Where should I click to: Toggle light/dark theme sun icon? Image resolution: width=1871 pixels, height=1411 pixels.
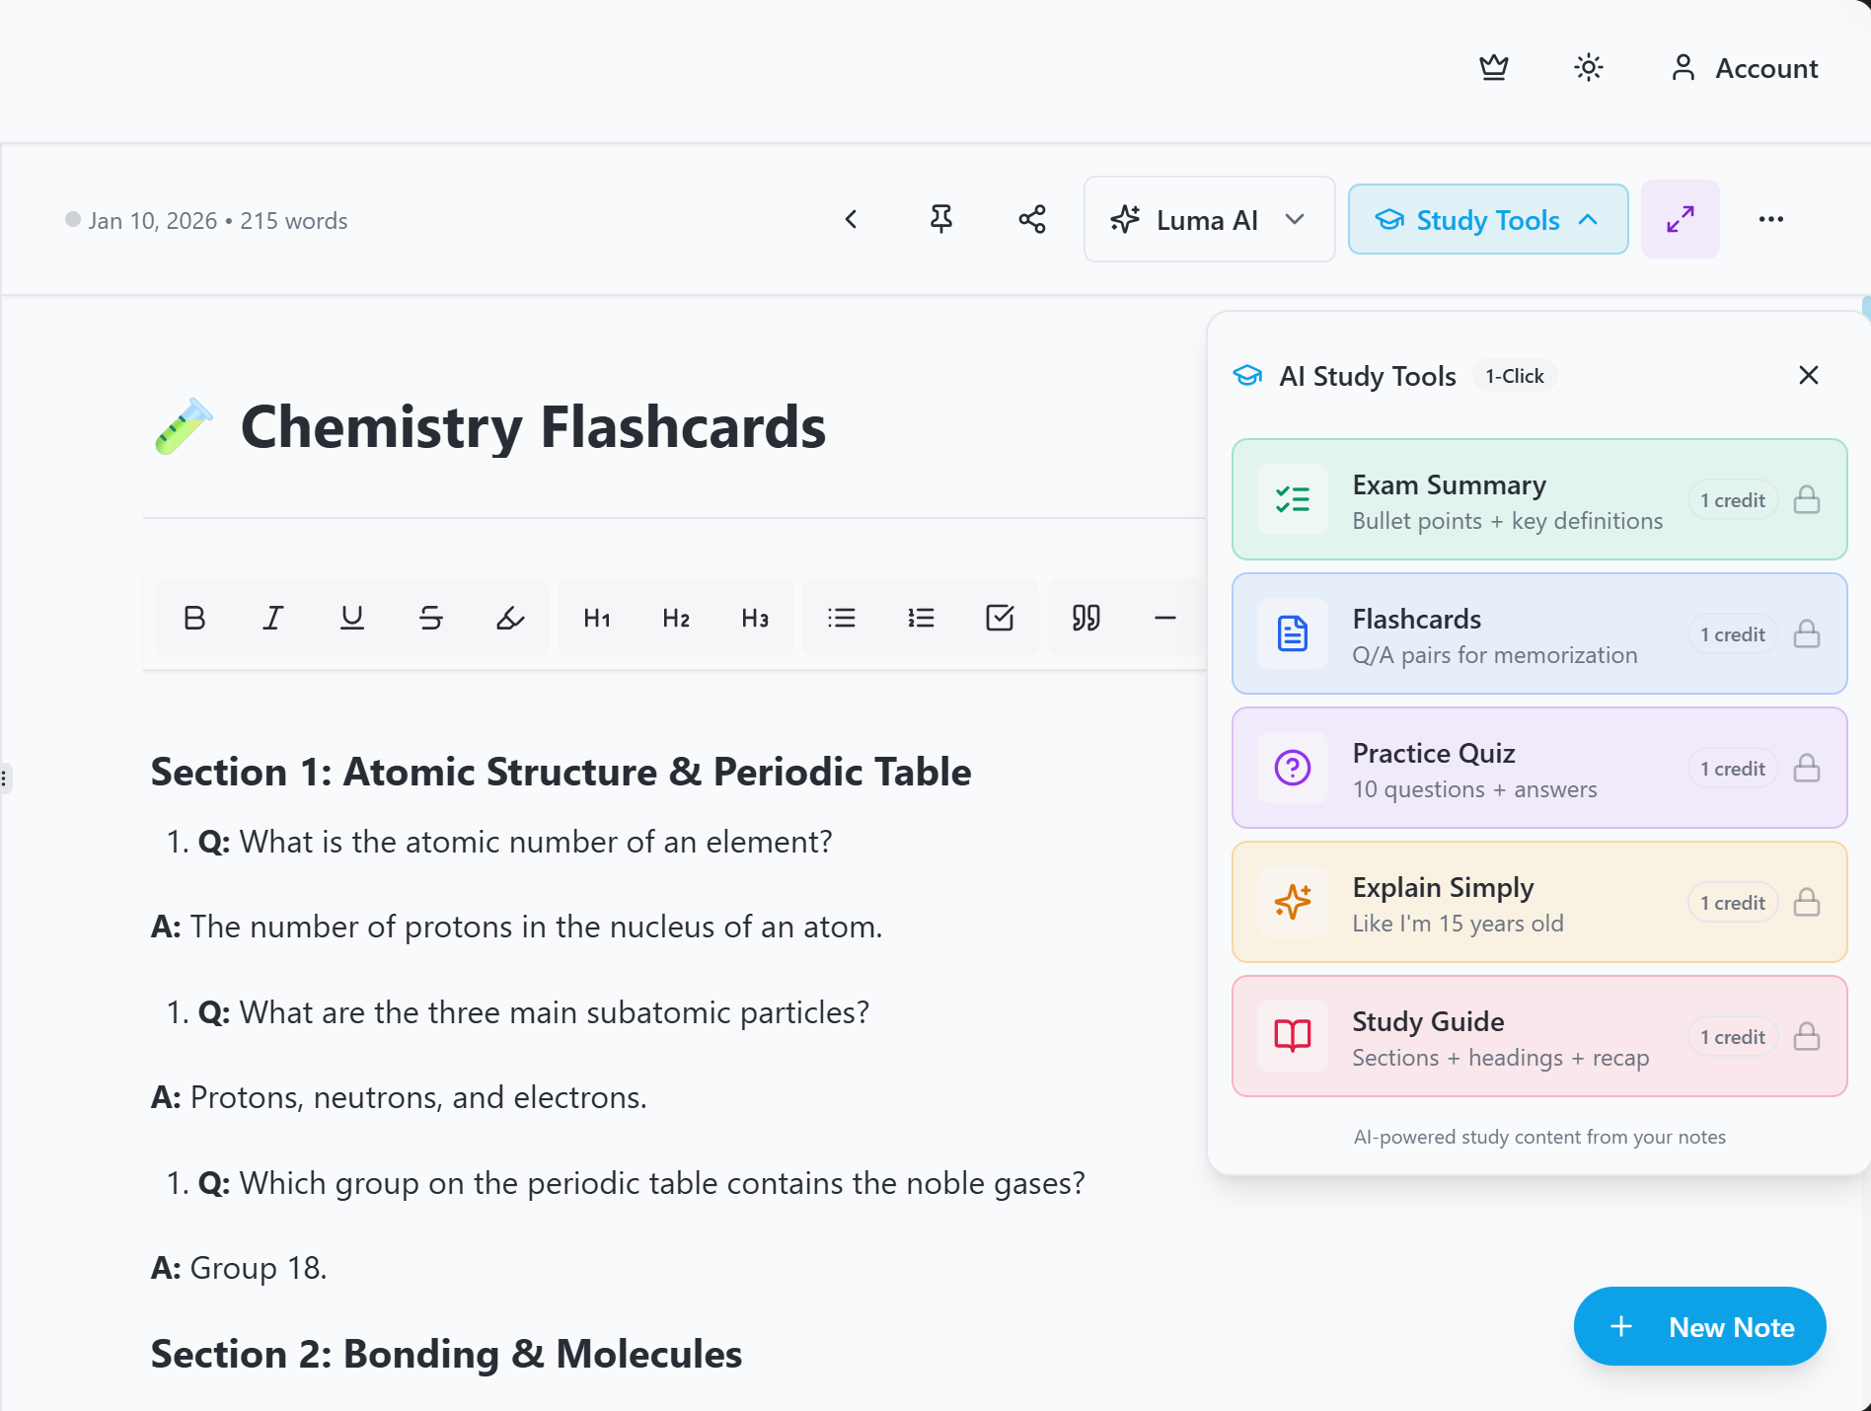1588,68
